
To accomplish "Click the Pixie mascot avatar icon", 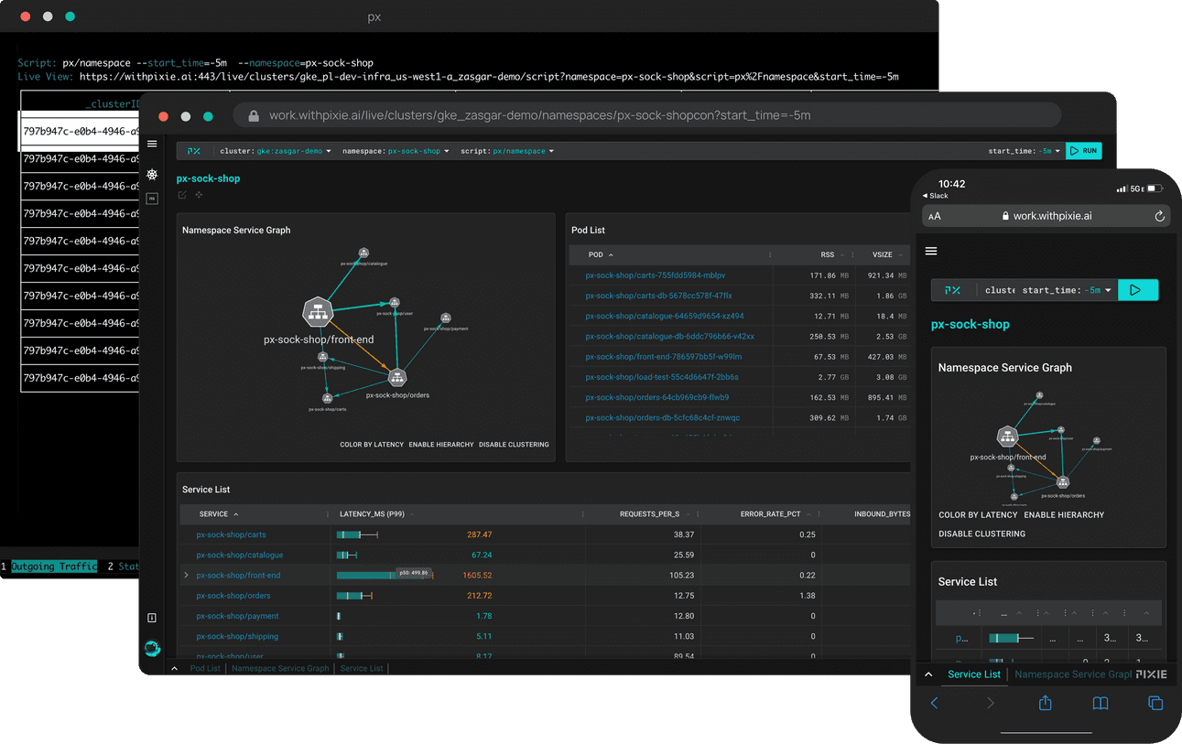I will [x=152, y=648].
